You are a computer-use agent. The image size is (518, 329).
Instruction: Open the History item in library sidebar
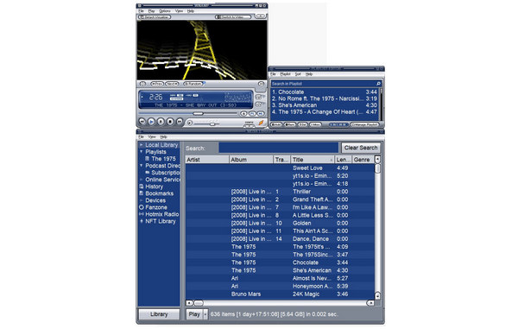click(x=154, y=187)
